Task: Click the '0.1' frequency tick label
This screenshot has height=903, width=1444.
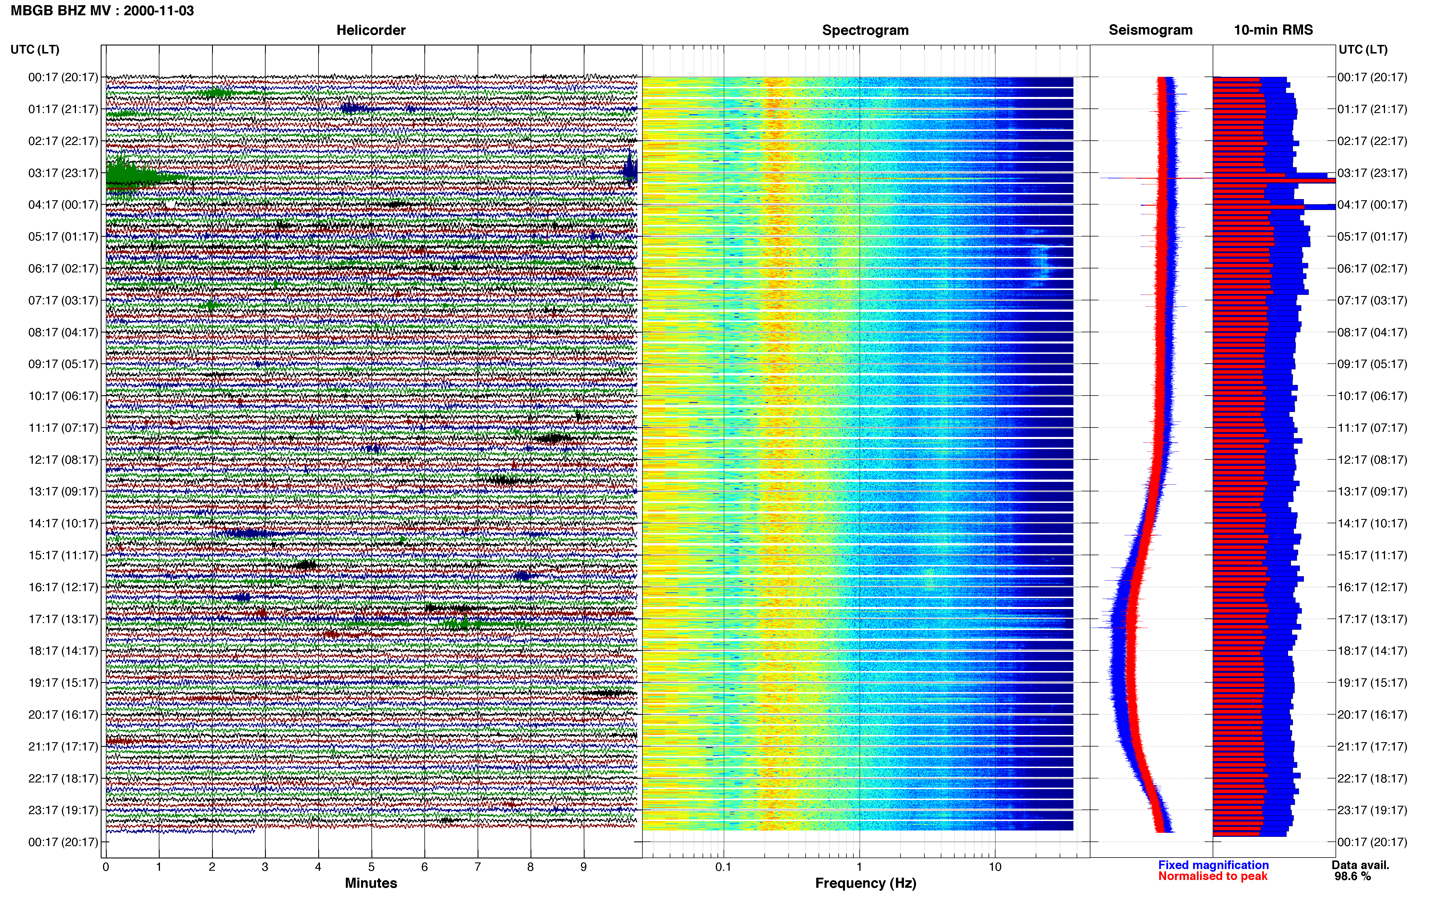Action: (x=723, y=867)
